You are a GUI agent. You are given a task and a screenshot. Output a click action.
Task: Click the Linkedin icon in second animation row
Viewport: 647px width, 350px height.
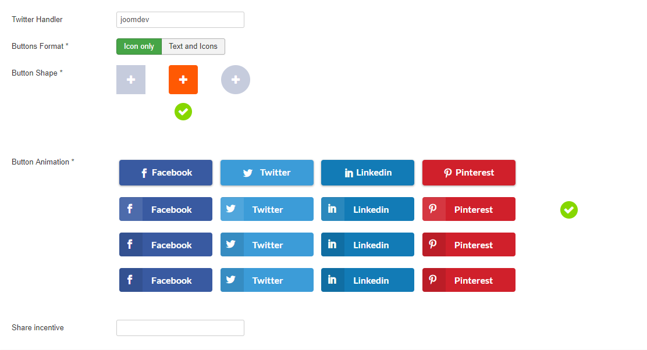332,209
